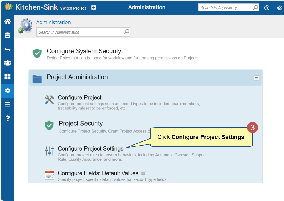Image resolution: width=284 pixels, height=201 pixels.
Task: Open the users group sidebar icon
Action: (7, 63)
